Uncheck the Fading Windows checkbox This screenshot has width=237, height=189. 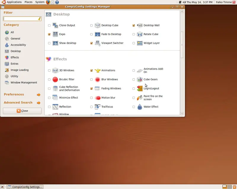coord(91,89)
